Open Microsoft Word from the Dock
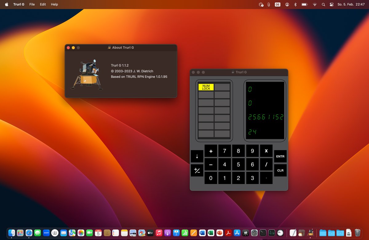 [202, 233]
